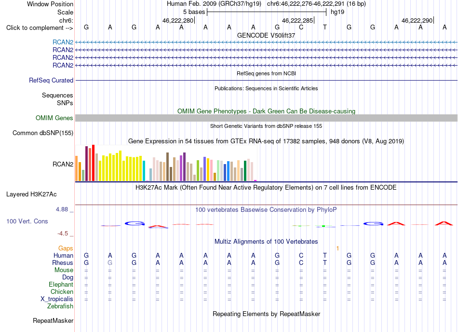458x332 pixels.
Task: Select the Mouse species row label
Action: coord(64,270)
